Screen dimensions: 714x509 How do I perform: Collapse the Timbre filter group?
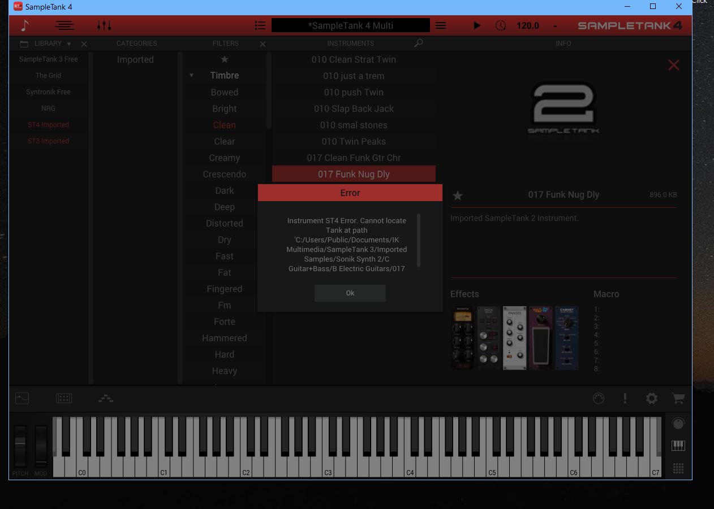[191, 76]
